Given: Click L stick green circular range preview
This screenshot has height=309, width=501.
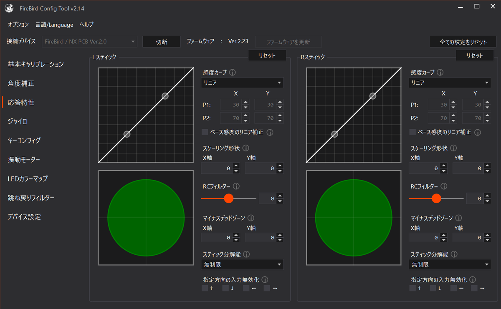Looking at the screenshot, I should (146, 218).
